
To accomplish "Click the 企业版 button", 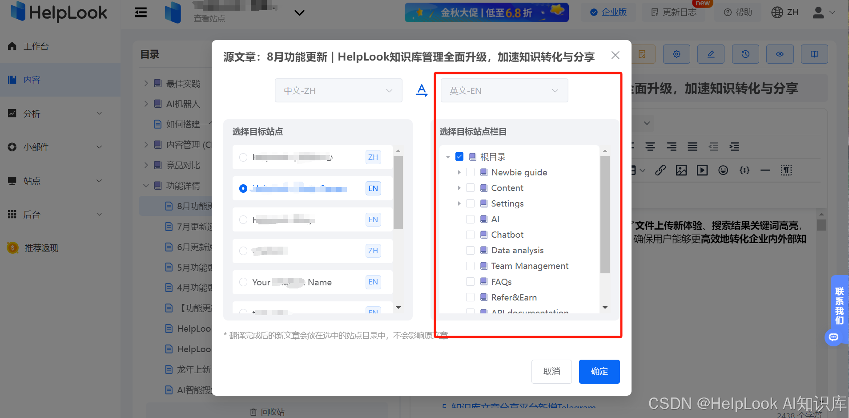I will pos(608,12).
